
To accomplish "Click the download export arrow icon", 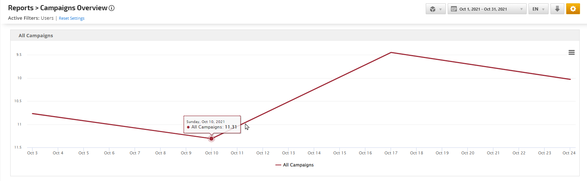I will [557, 9].
